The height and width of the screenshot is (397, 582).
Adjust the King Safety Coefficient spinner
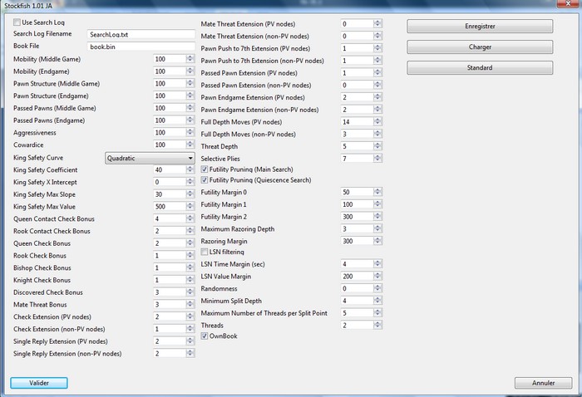pyautogui.click(x=190, y=169)
